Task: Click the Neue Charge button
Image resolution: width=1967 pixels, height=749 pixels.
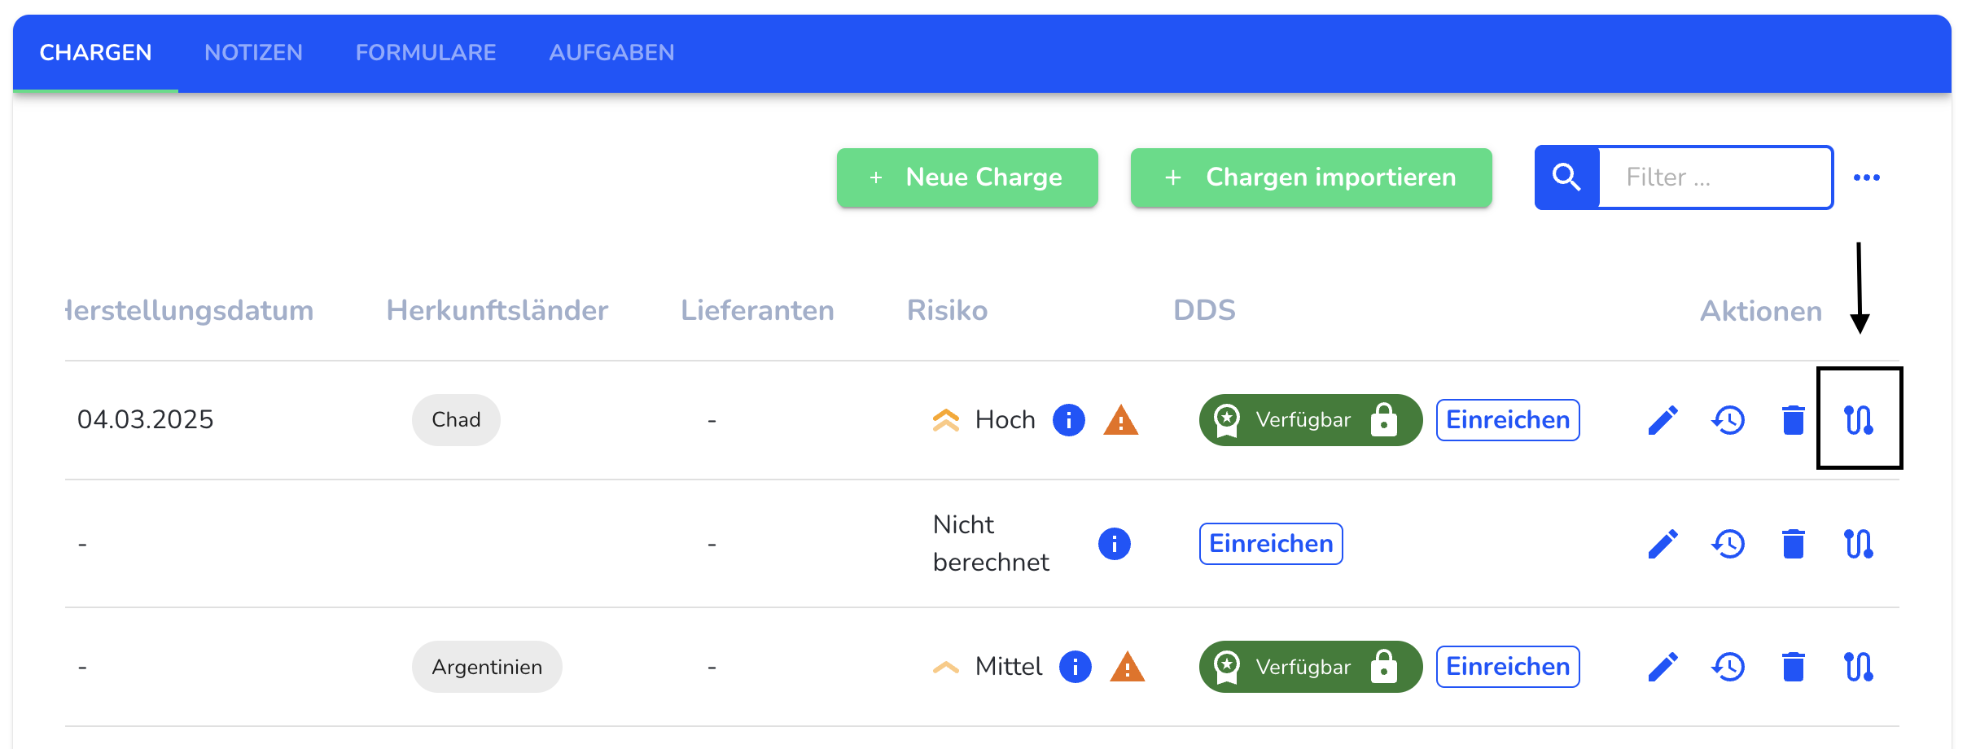Action: click(967, 177)
